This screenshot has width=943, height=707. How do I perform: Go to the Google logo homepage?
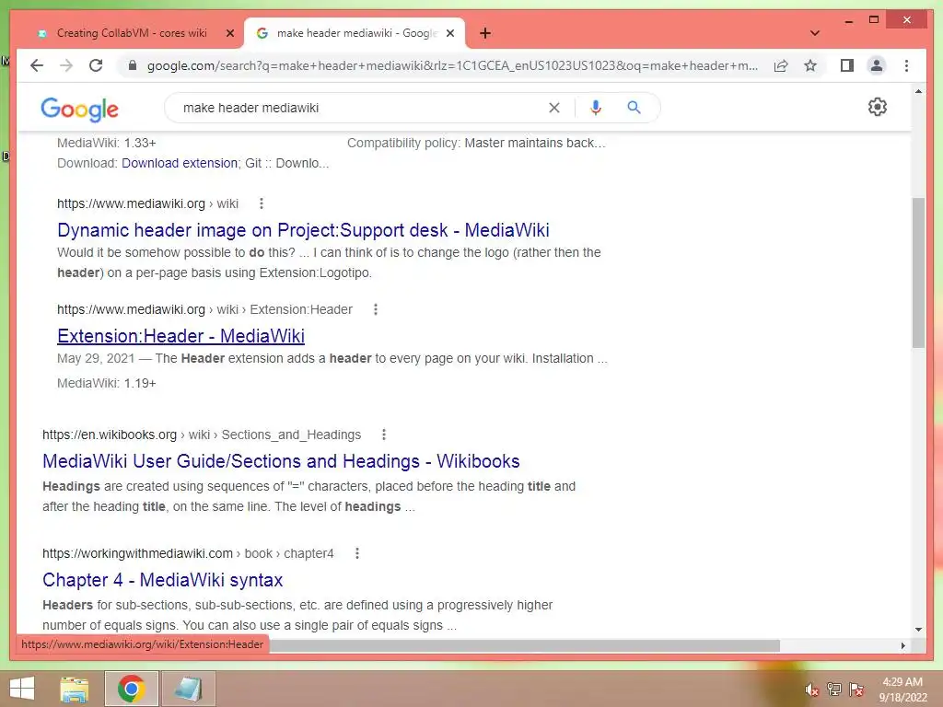(79, 109)
